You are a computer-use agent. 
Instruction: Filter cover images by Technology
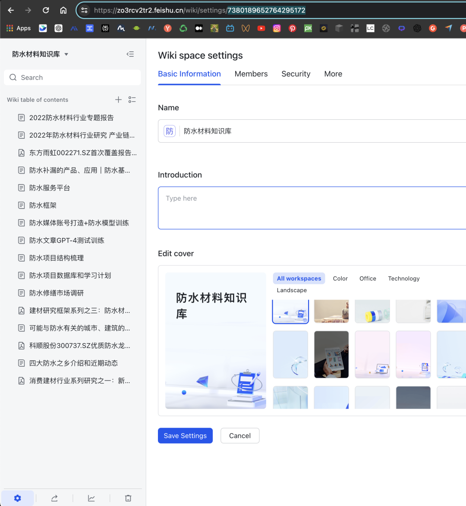point(404,278)
